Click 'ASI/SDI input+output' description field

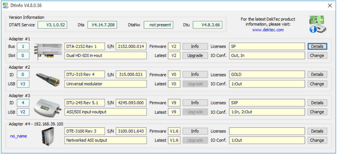[106, 112]
